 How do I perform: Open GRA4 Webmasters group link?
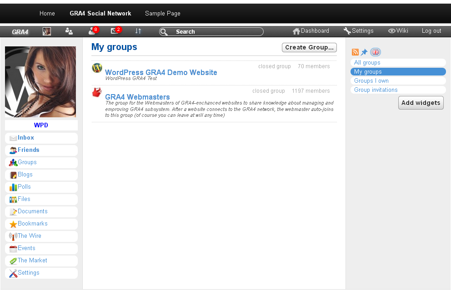pos(137,97)
